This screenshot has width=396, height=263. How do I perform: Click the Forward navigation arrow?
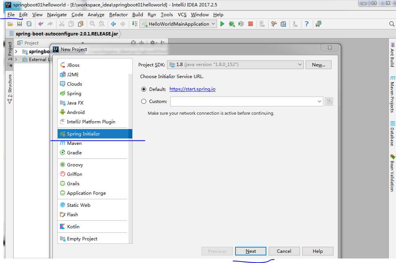coord(123,24)
